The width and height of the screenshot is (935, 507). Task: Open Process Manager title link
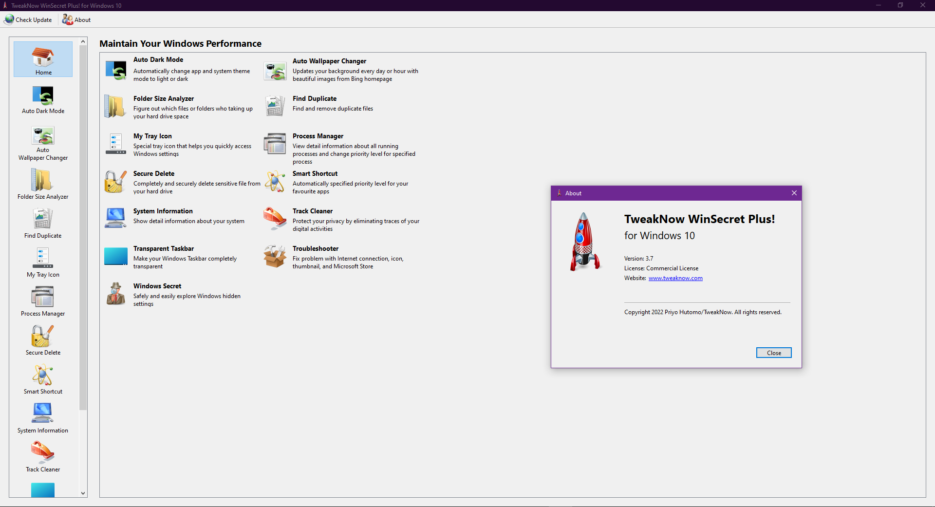click(x=318, y=136)
